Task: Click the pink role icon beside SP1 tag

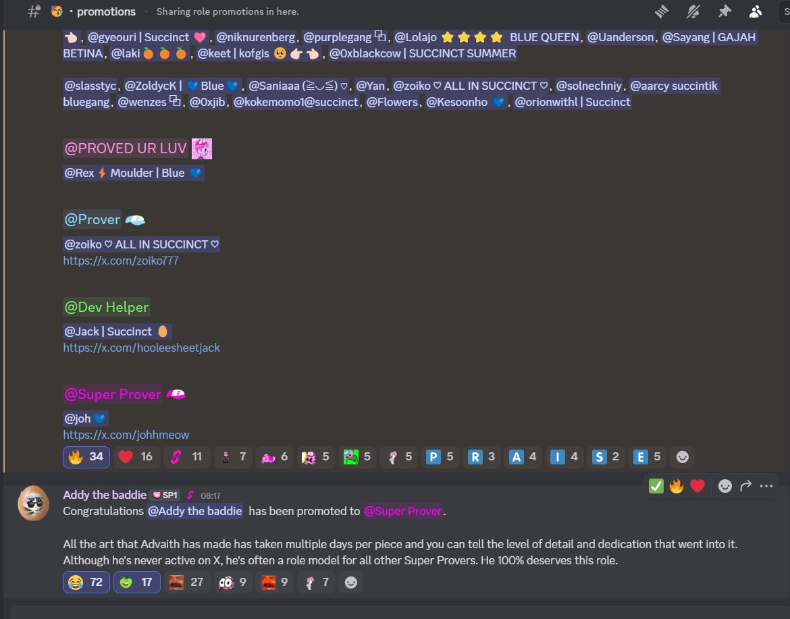Action: 190,495
